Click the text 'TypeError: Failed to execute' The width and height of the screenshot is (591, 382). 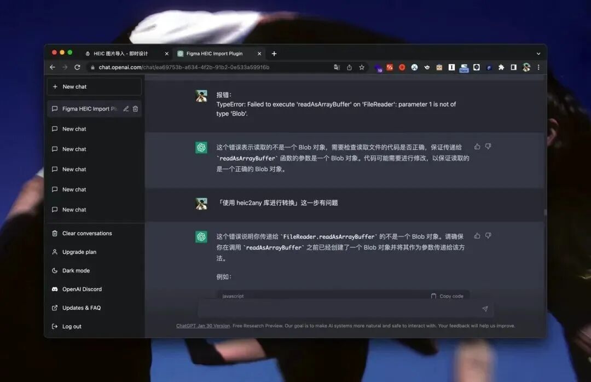coord(256,104)
